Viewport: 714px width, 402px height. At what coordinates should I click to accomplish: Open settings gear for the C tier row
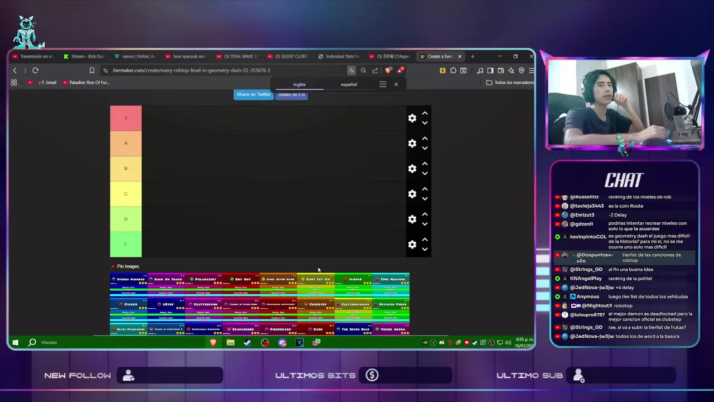tap(412, 194)
